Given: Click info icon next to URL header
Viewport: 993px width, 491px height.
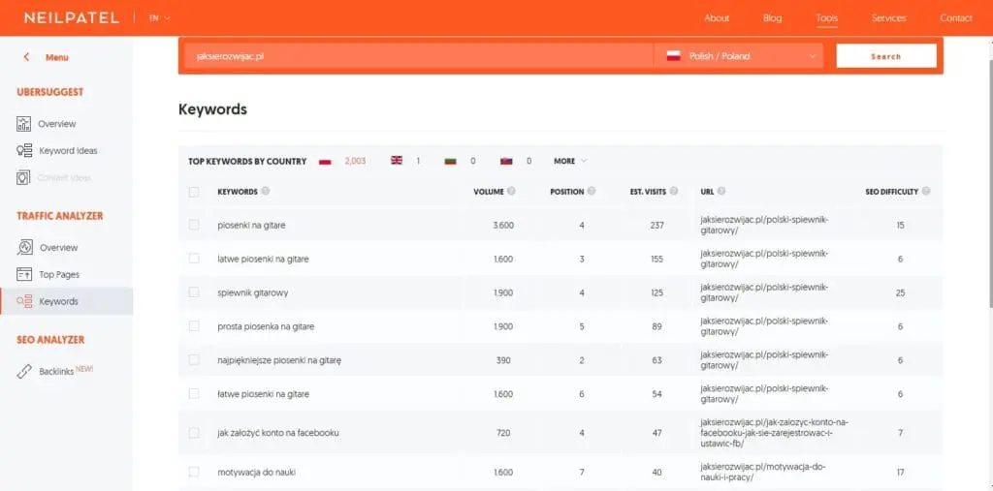Looking at the screenshot, I should click(x=721, y=191).
